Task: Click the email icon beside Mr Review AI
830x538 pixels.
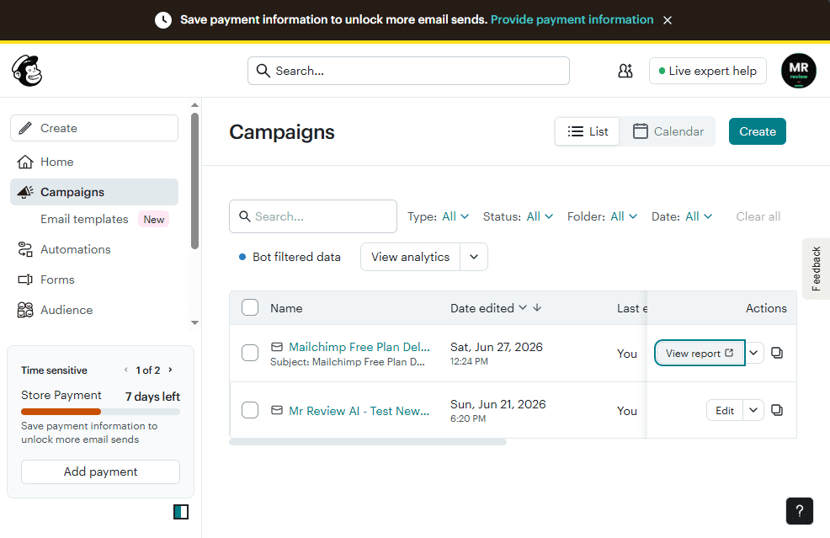Action: click(276, 410)
